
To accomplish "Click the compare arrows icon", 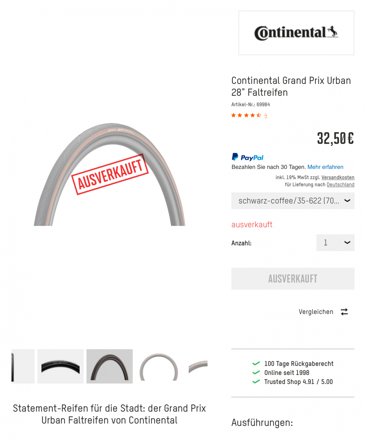I will tap(344, 312).
